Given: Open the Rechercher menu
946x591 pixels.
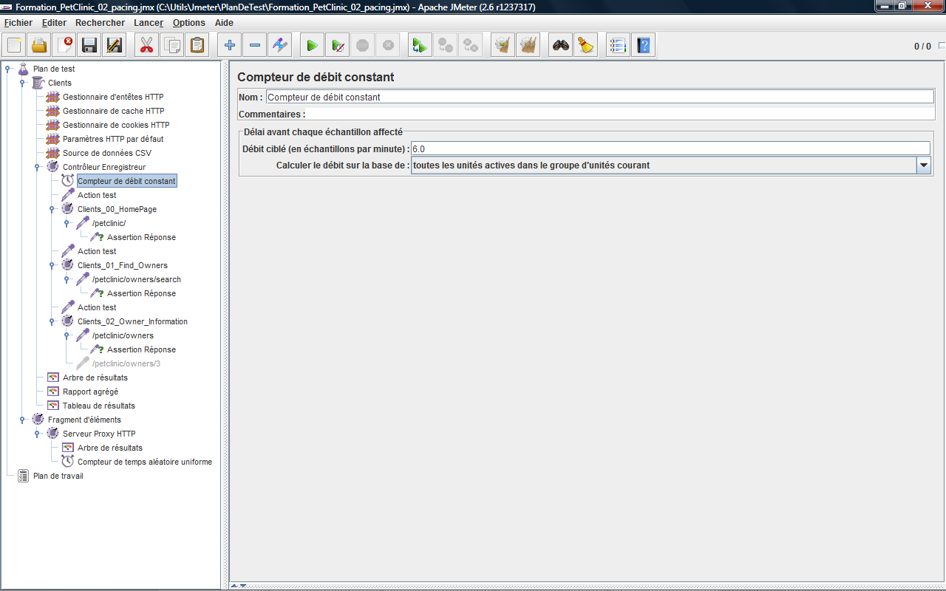Looking at the screenshot, I should pos(100,23).
